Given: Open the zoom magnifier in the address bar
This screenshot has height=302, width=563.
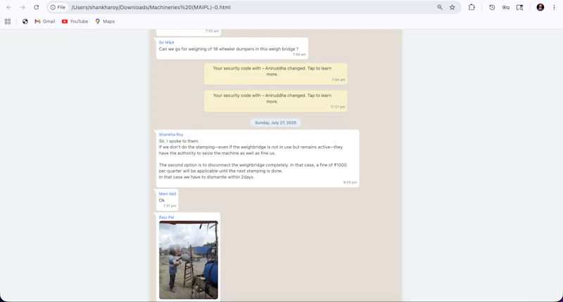Looking at the screenshot, I should coord(440,7).
